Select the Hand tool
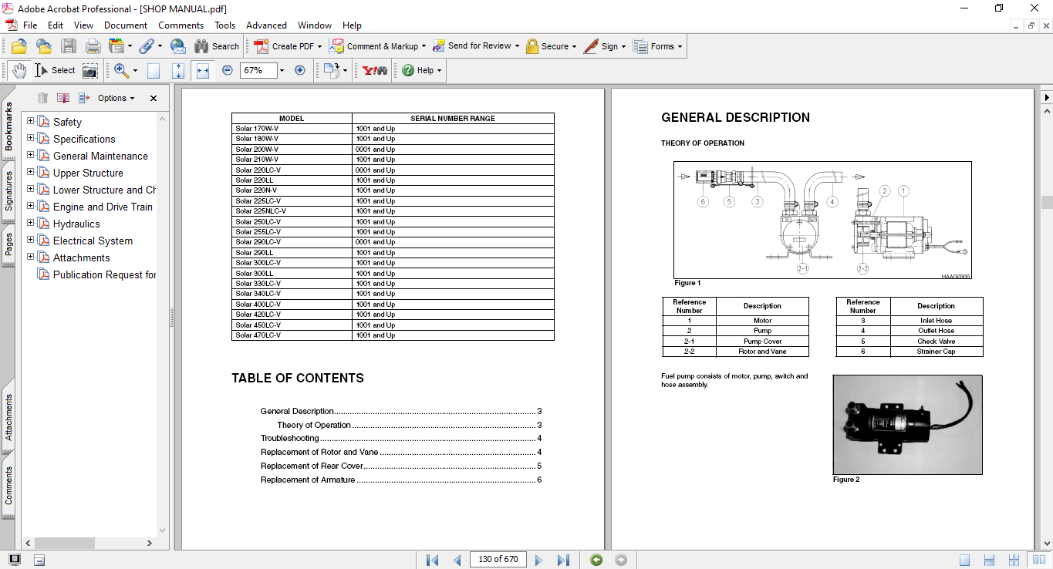This screenshot has height=569, width=1053. pos(19,70)
